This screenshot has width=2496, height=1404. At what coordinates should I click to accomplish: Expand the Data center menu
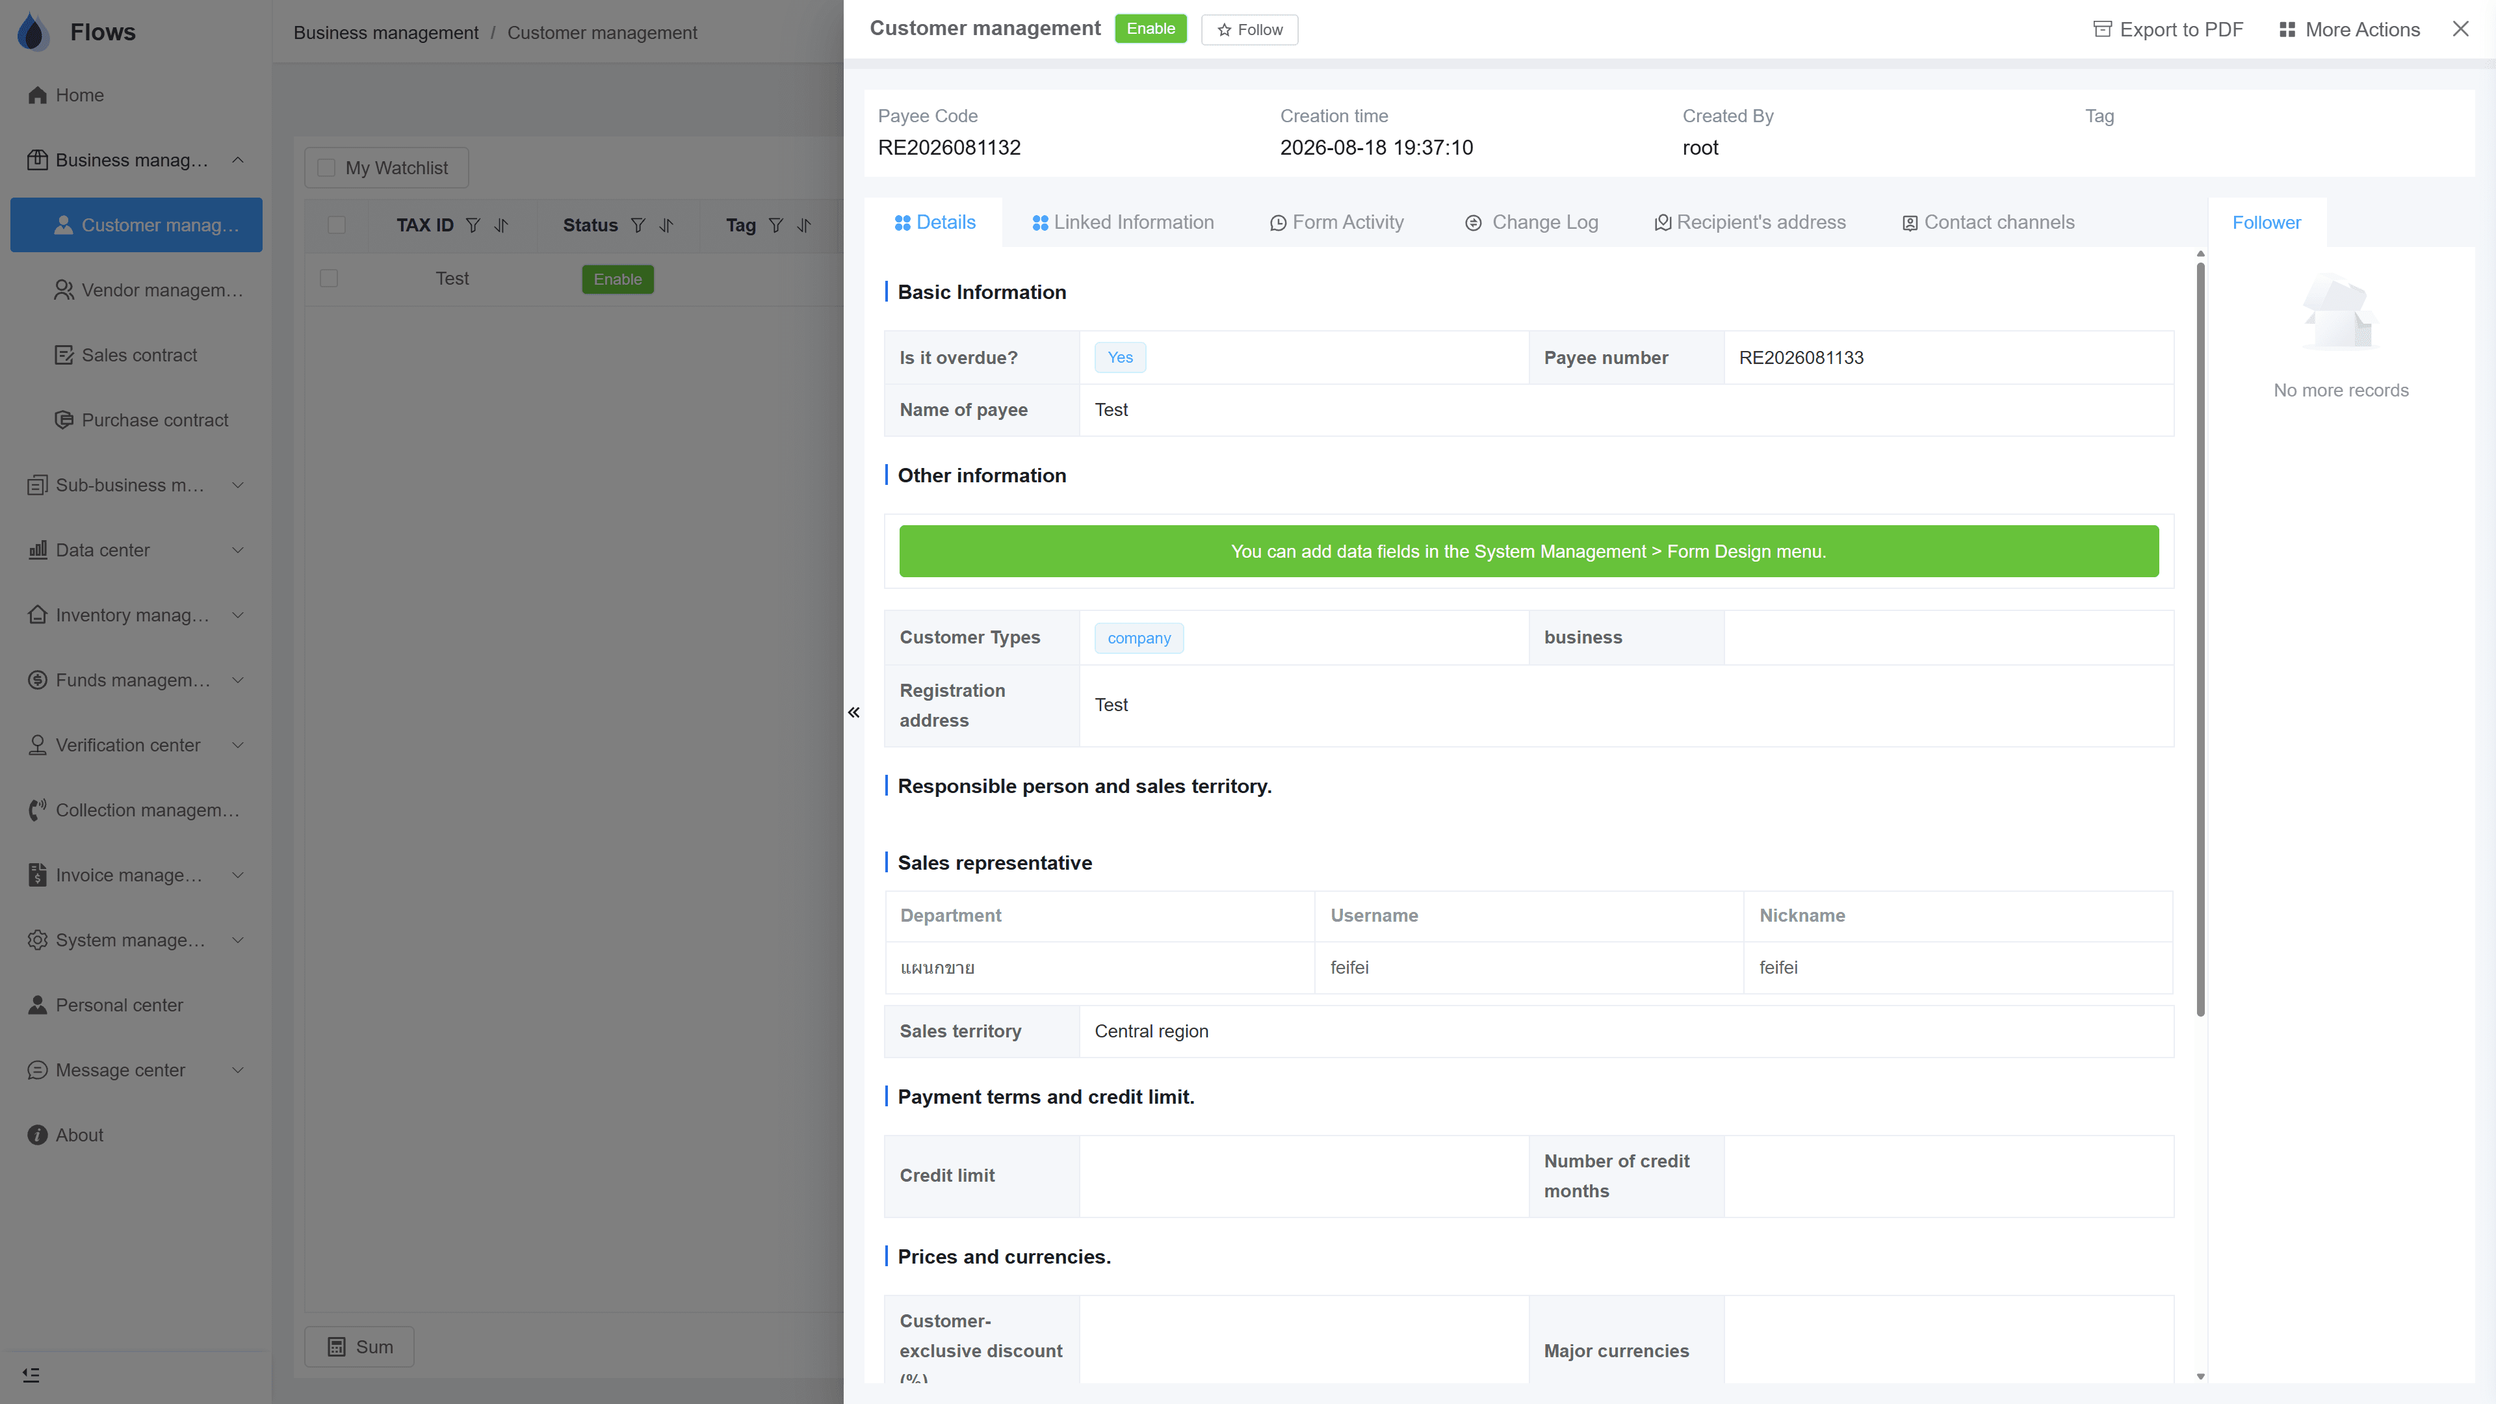pyautogui.click(x=237, y=549)
